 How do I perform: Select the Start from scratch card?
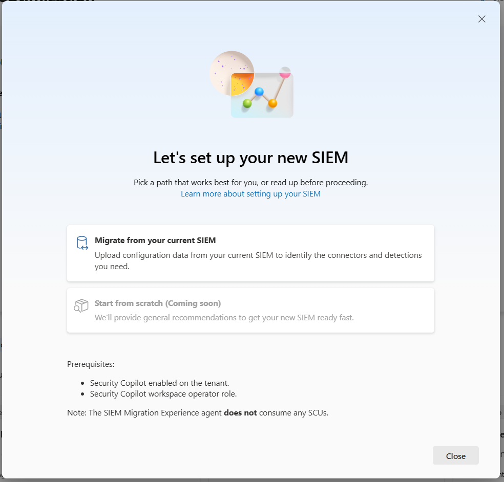(x=250, y=310)
